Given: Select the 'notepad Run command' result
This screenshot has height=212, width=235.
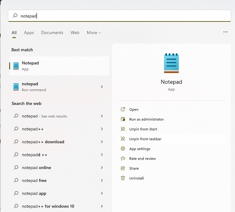Looking at the screenshot, I should click(59, 87).
